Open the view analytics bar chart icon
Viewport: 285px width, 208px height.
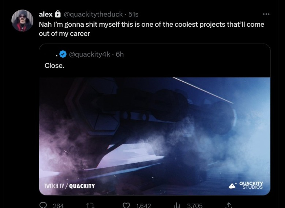point(177,205)
